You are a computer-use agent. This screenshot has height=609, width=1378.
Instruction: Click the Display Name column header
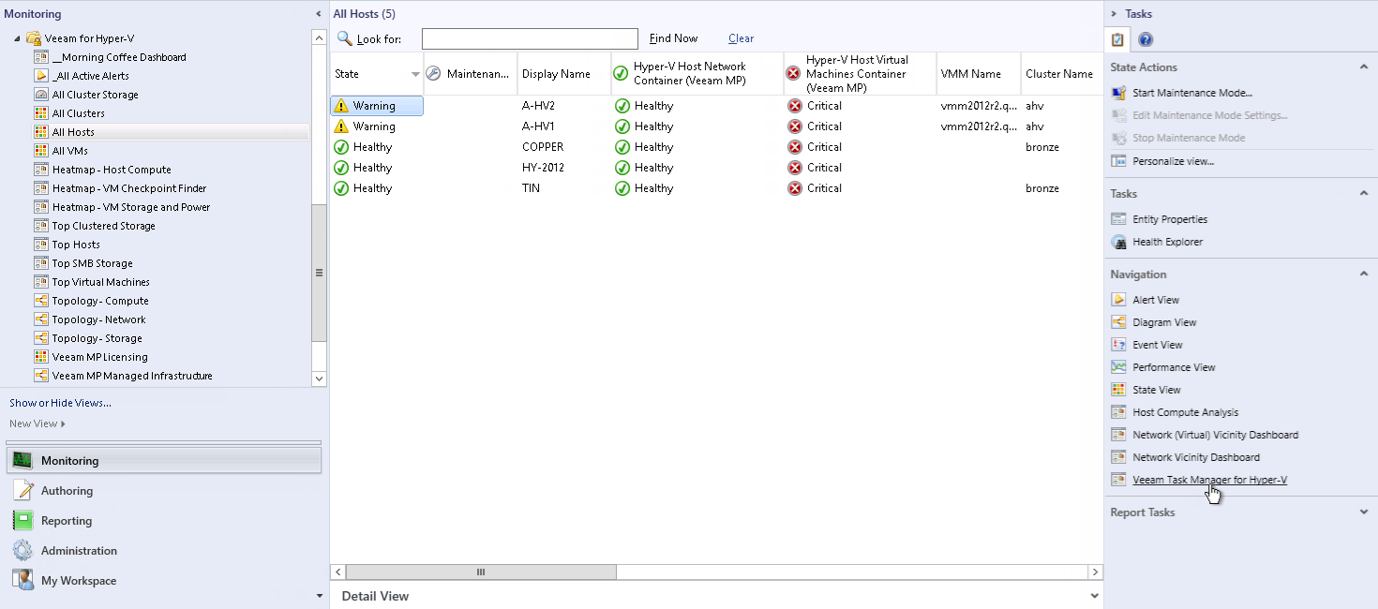pos(563,74)
